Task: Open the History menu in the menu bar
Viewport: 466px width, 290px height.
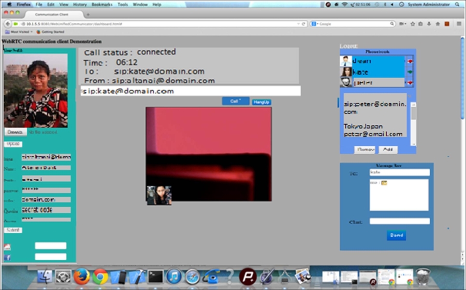Action: 80,4
